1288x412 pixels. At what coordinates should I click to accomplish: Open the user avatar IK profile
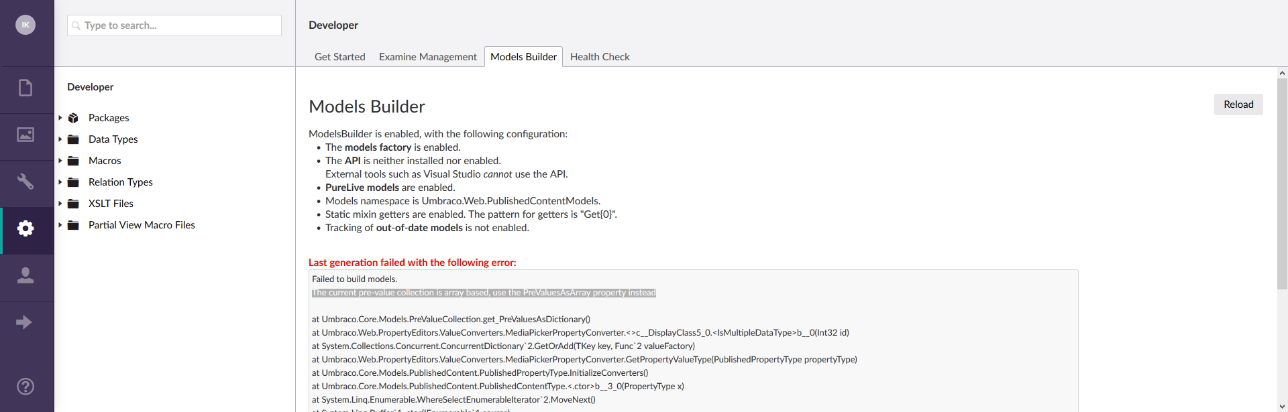coord(25,25)
